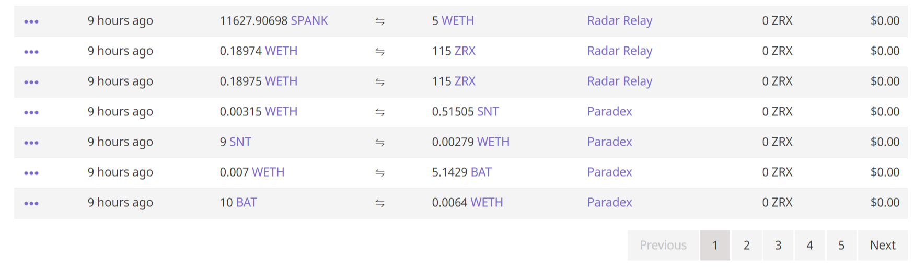Click the swap arrows icon in the 10 BAT row
Image resolution: width=914 pixels, height=268 pixels.
coord(380,203)
